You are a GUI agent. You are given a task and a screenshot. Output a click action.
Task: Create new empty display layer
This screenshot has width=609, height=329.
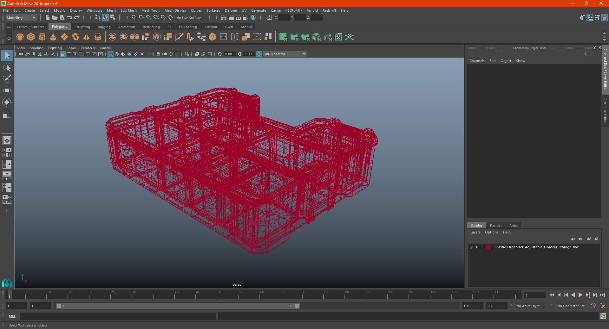coord(589,239)
